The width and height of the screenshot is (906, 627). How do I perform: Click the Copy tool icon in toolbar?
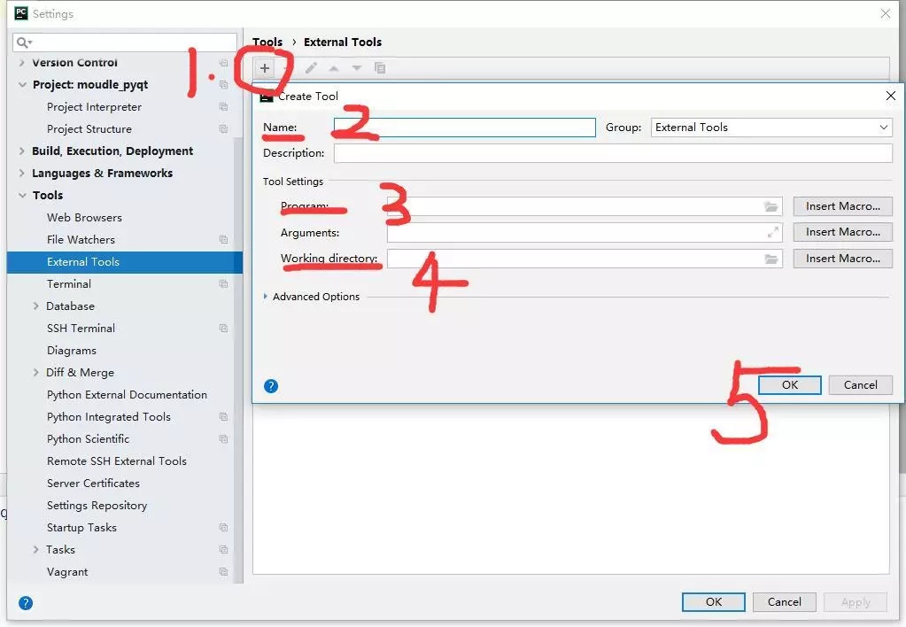point(380,68)
